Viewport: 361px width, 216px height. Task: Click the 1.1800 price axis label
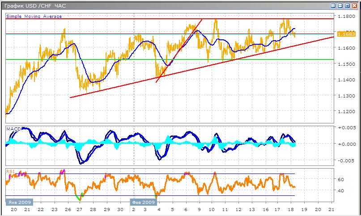(347, 17)
